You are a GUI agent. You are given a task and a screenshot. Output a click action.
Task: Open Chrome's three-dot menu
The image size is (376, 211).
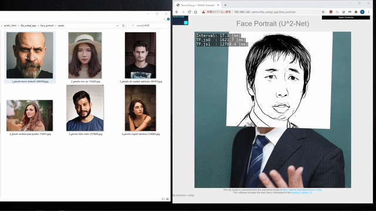[368, 12]
